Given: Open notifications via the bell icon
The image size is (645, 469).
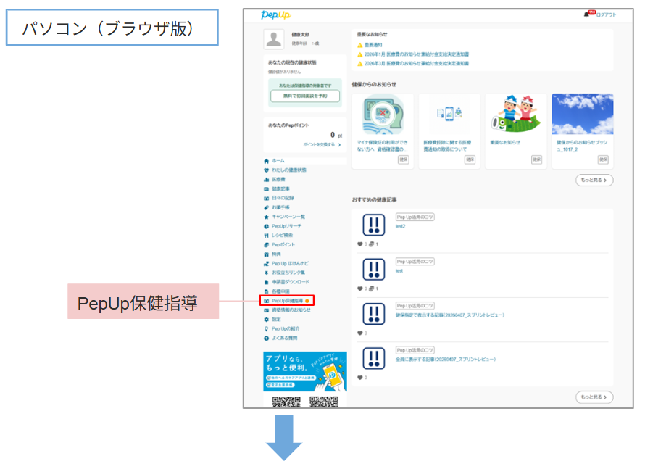Looking at the screenshot, I should (x=586, y=14).
